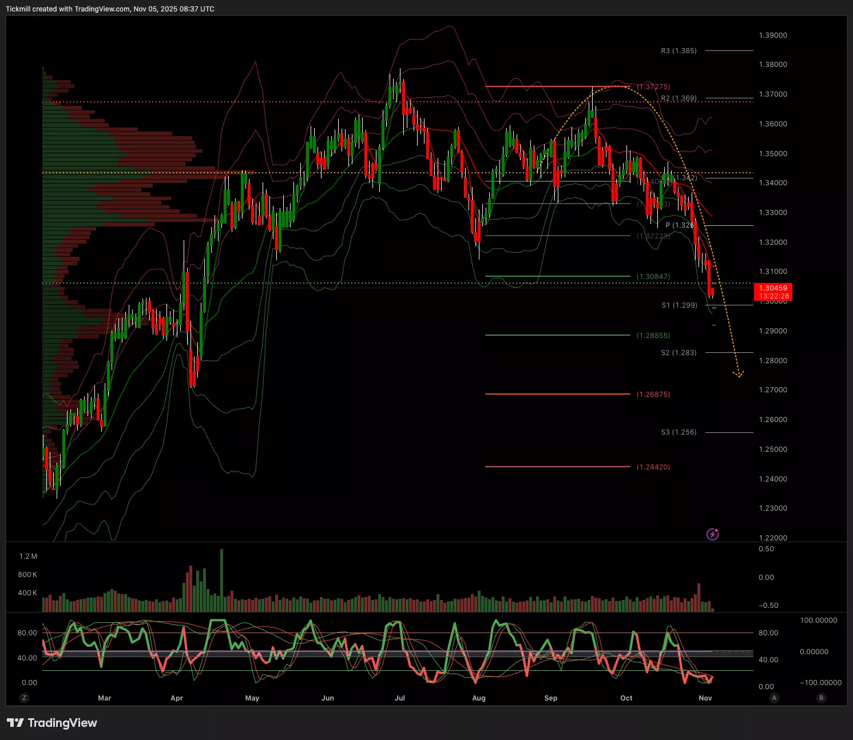853x740 pixels.
Task: Toggle the A auto-scale button
Action: [x=774, y=698]
